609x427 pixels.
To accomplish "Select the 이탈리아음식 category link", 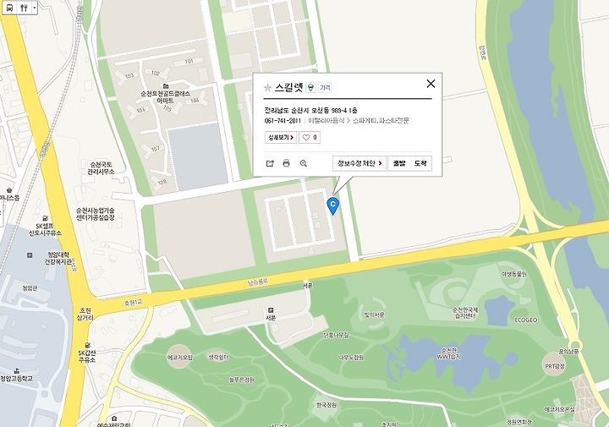I will click(x=326, y=121).
